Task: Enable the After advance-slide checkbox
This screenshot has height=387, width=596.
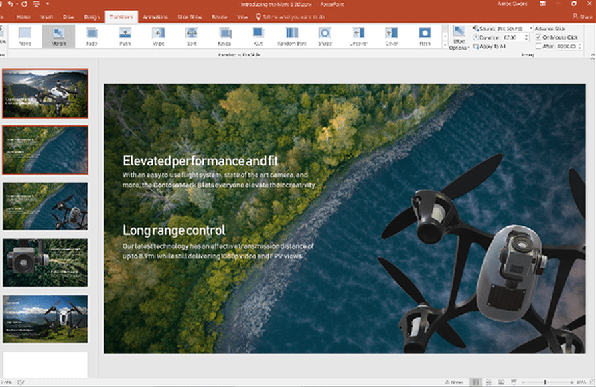Action: click(539, 46)
